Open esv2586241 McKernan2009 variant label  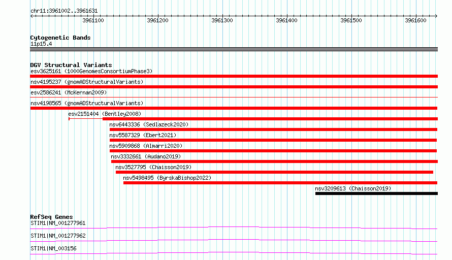point(69,92)
